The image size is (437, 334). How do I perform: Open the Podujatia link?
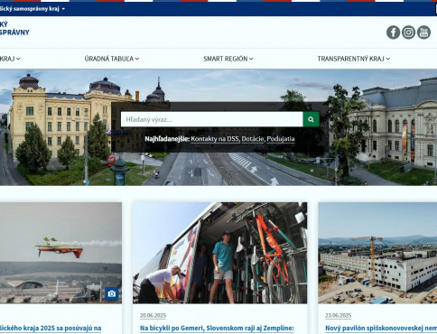tap(281, 139)
